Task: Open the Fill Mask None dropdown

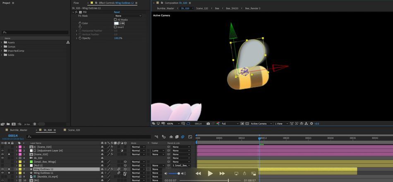Action: tap(129, 16)
